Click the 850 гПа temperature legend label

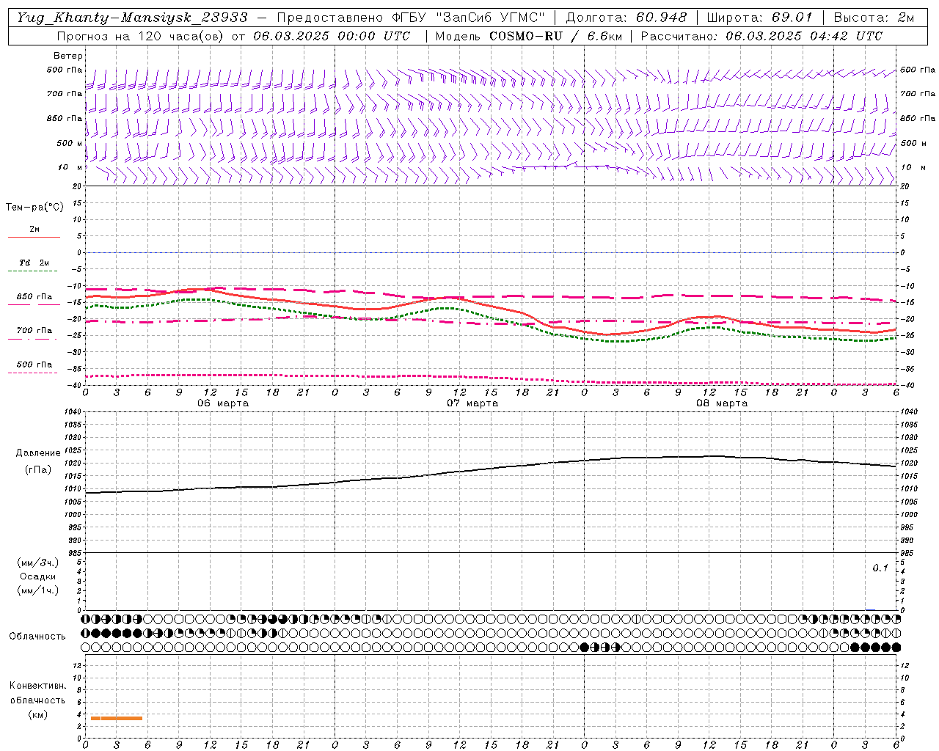click(34, 297)
